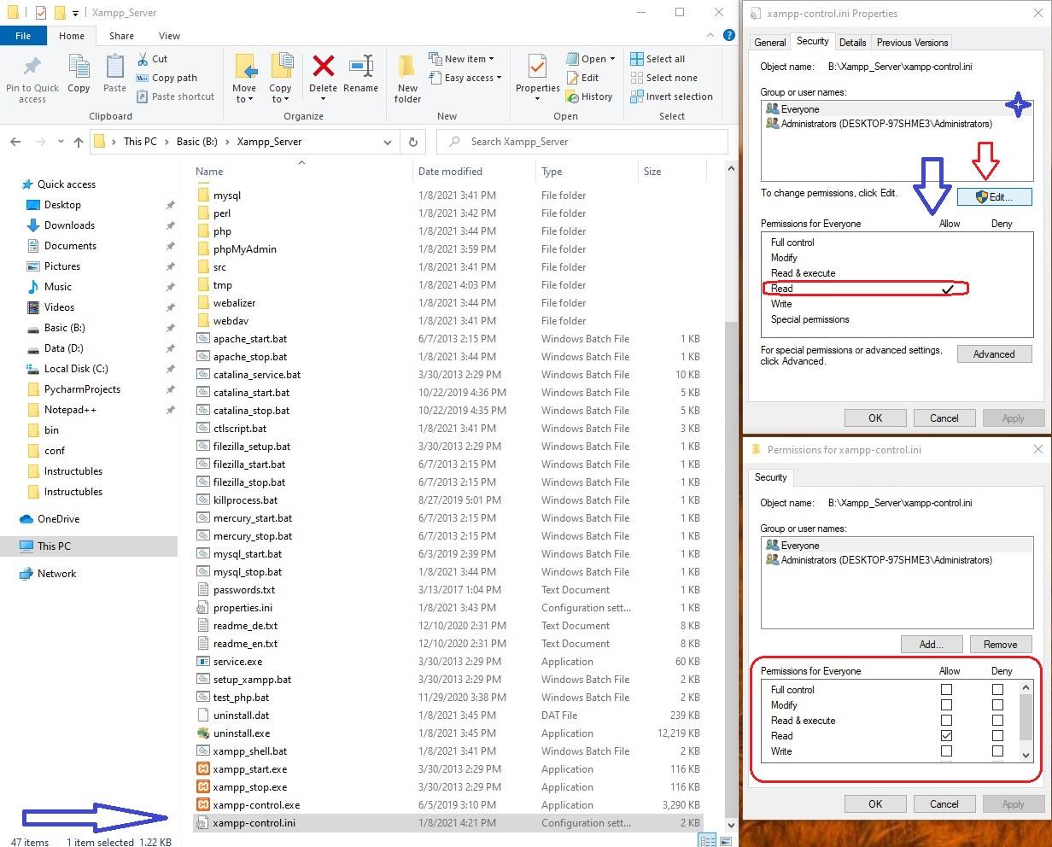Open OneDrive in navigation pane
Screen dimensions: 1052x847
click(58, 519)
